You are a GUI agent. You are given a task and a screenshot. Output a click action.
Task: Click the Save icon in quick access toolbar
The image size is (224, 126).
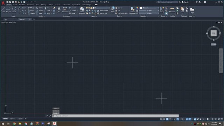click(13, 2)
